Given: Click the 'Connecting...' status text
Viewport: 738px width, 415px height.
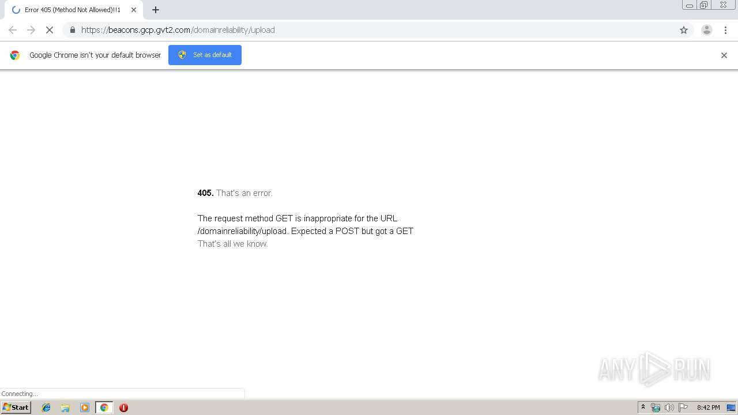Looking at the screenshot, I should (20, 394).
